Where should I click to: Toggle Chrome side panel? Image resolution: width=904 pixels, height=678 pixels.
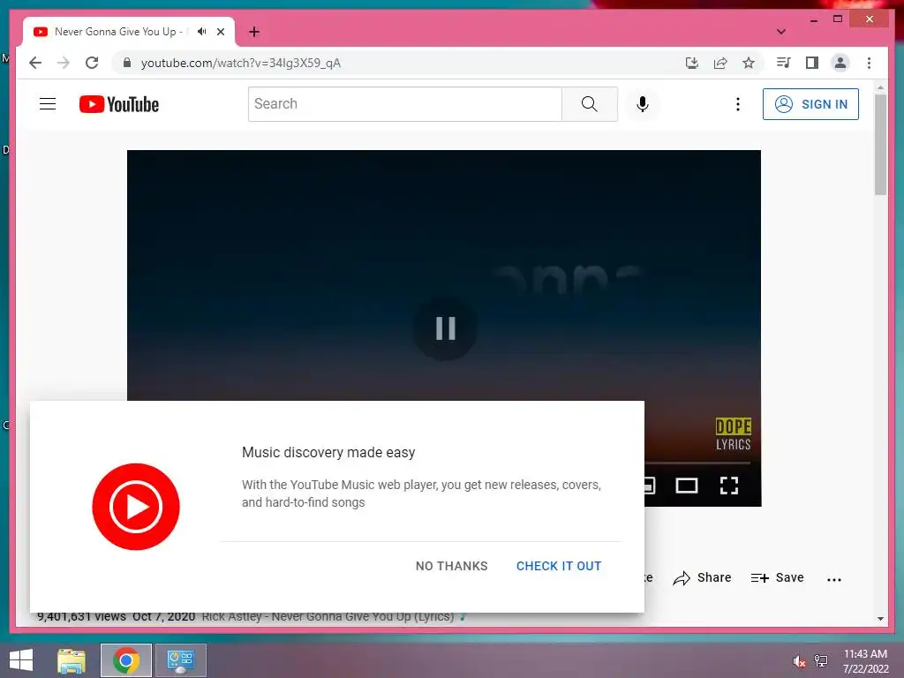pos(812,63)
